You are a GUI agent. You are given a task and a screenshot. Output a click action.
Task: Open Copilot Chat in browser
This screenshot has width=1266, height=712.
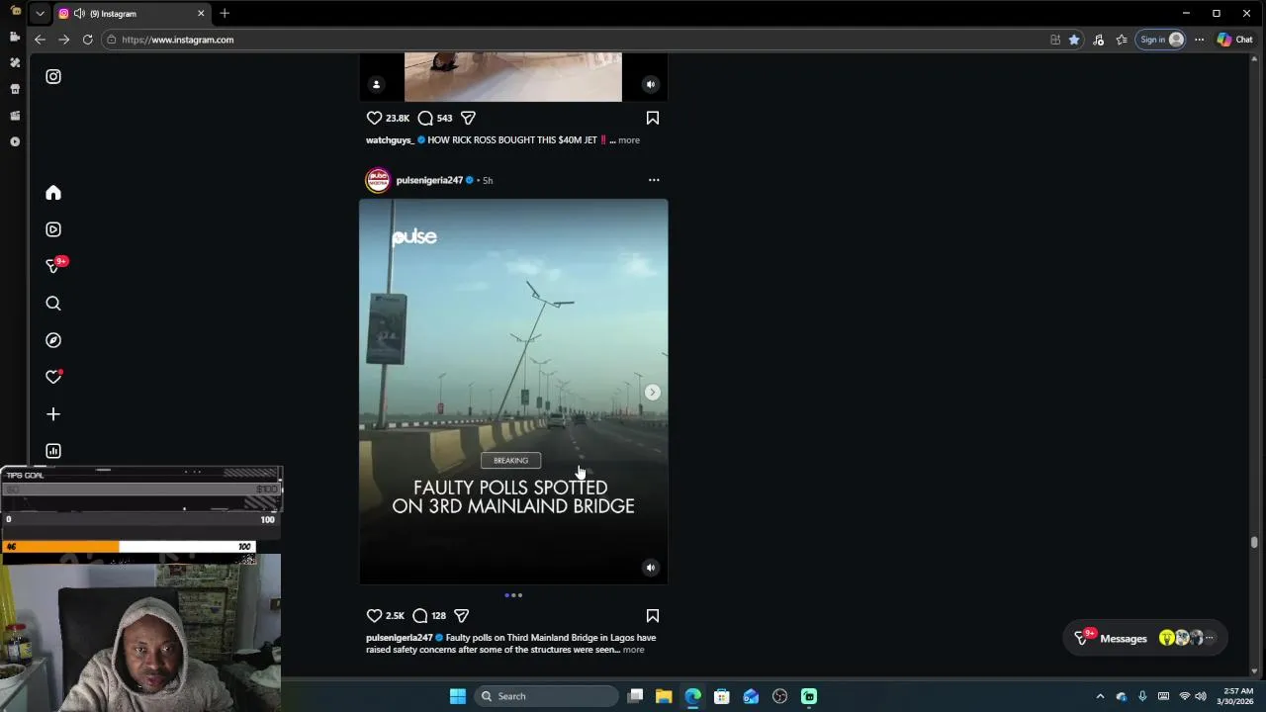click(1235, 40)
